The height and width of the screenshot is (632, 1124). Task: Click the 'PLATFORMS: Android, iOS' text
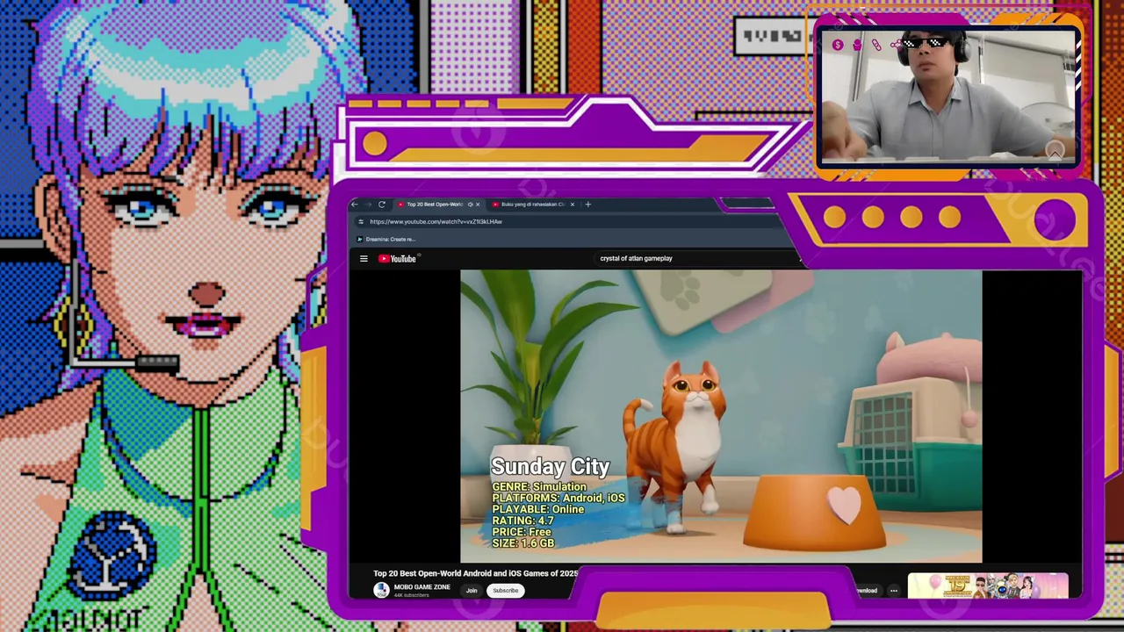[558, 498]
